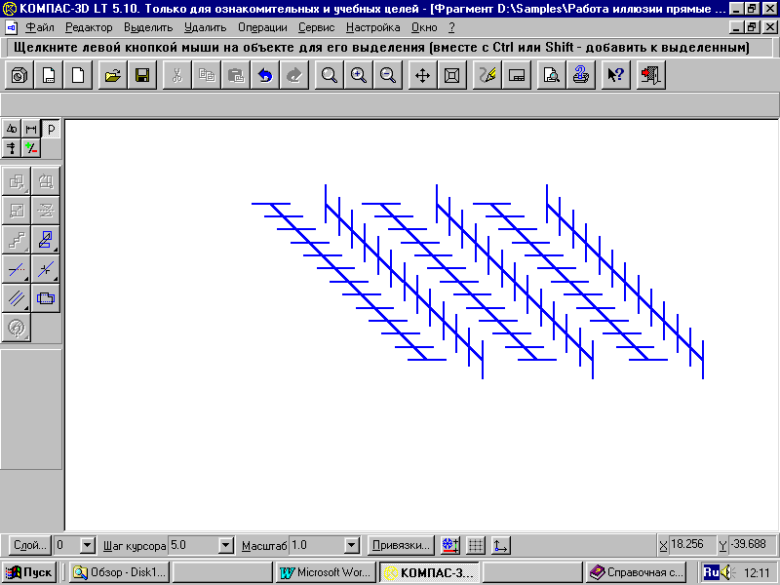The image size is (780, 585).
Task: Open the ? help menu
Action: 451,28
